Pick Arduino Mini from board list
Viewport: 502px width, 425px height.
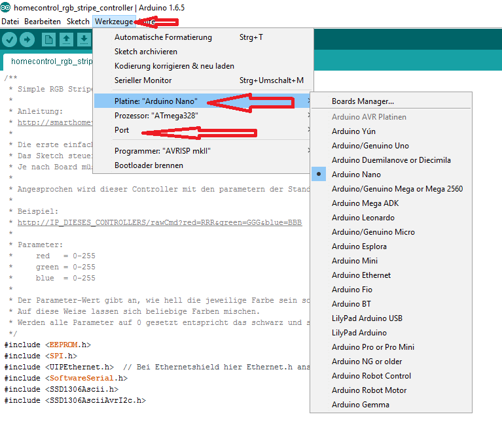(391, 261)
